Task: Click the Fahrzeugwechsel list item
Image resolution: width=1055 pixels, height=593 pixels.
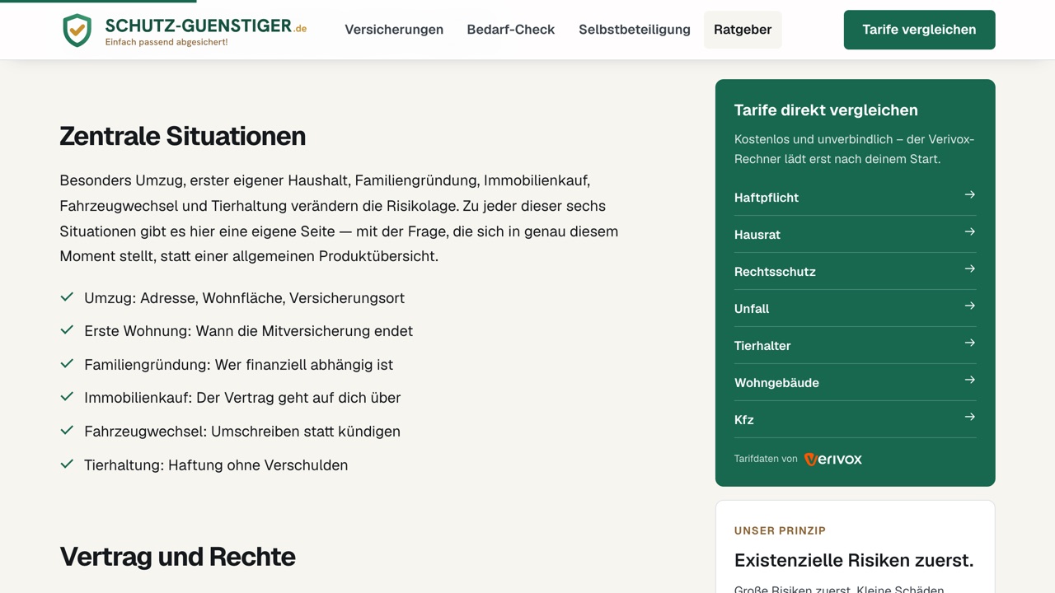Action: [x=242, y=432]
